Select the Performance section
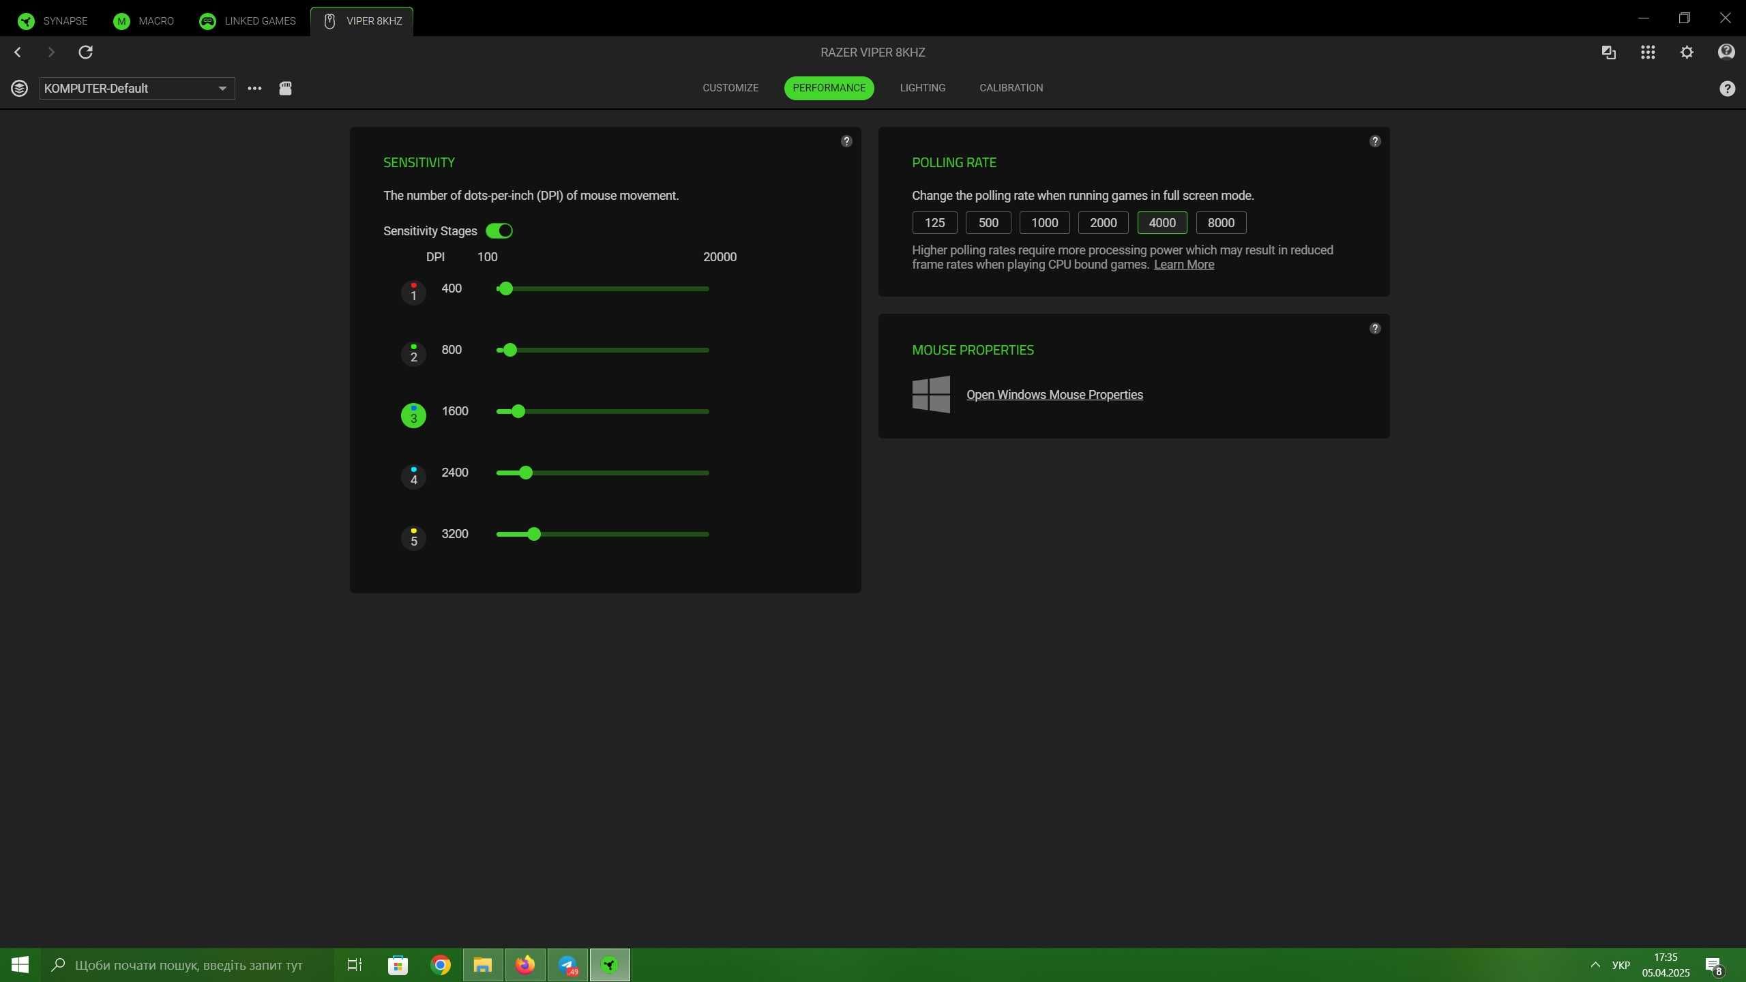Screen dimensions: 1746x982 [x=829, y=88]
